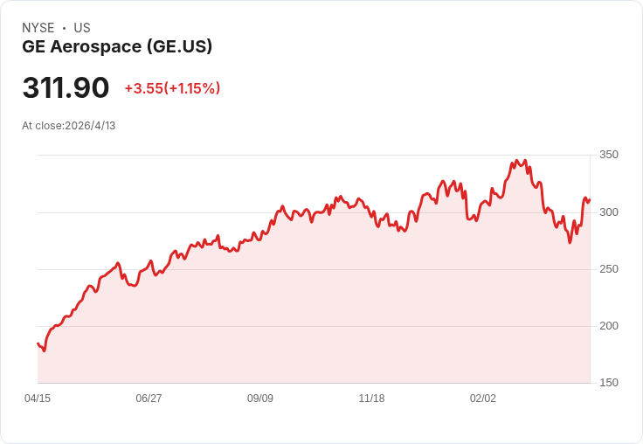Click the 11/18 date axis label
The width and height of the screenshot is (643, 444).
point(371,398)
